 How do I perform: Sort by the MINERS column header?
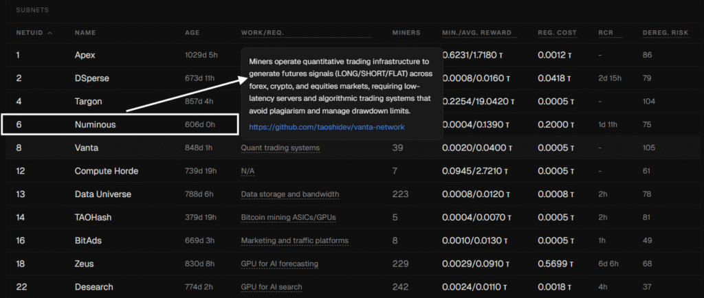(406, 33)
